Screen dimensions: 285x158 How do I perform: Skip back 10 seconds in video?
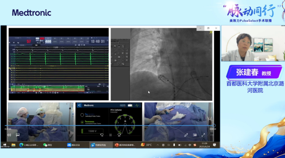click(x=102, y=135)
